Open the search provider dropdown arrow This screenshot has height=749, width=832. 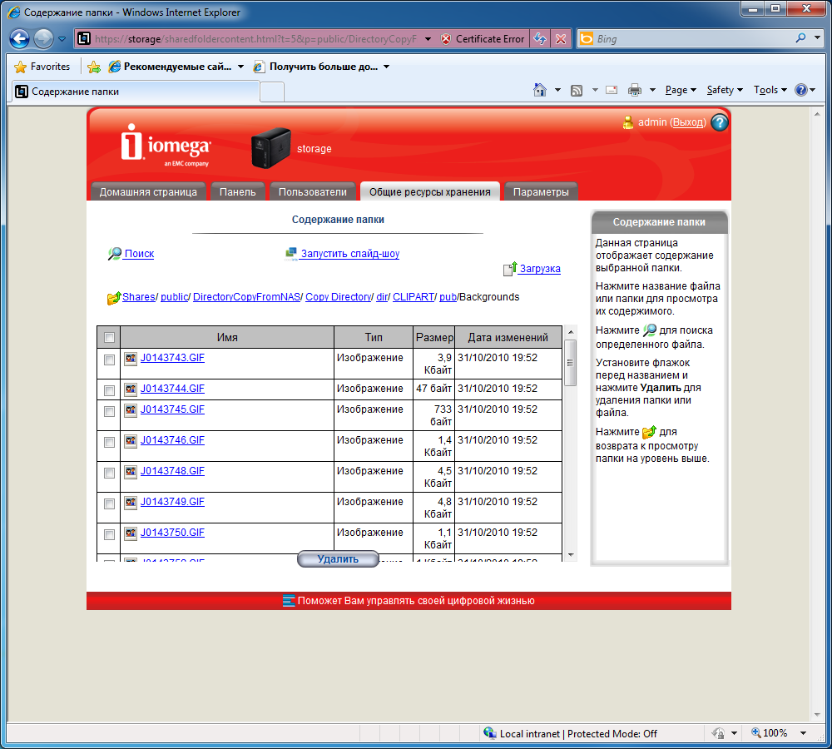pyautogui.click(x=817, y=38)
